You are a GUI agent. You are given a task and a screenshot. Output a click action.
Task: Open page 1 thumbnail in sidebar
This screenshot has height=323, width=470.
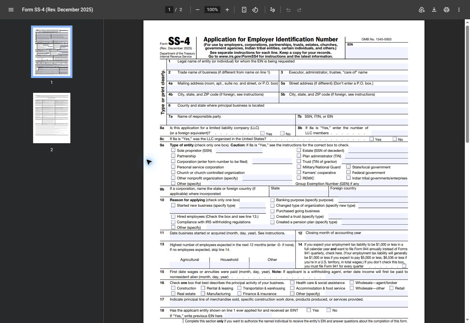click(x=52, y=52)
